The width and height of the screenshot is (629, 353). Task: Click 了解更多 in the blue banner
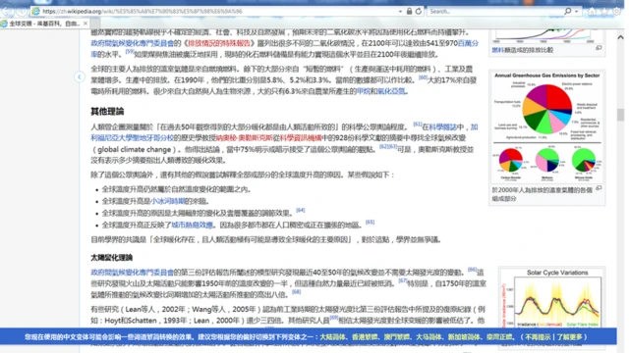(x=569, y=337)
